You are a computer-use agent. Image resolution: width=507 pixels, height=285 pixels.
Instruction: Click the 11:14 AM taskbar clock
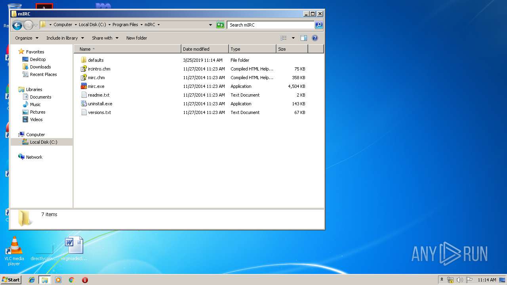[487, 280]
